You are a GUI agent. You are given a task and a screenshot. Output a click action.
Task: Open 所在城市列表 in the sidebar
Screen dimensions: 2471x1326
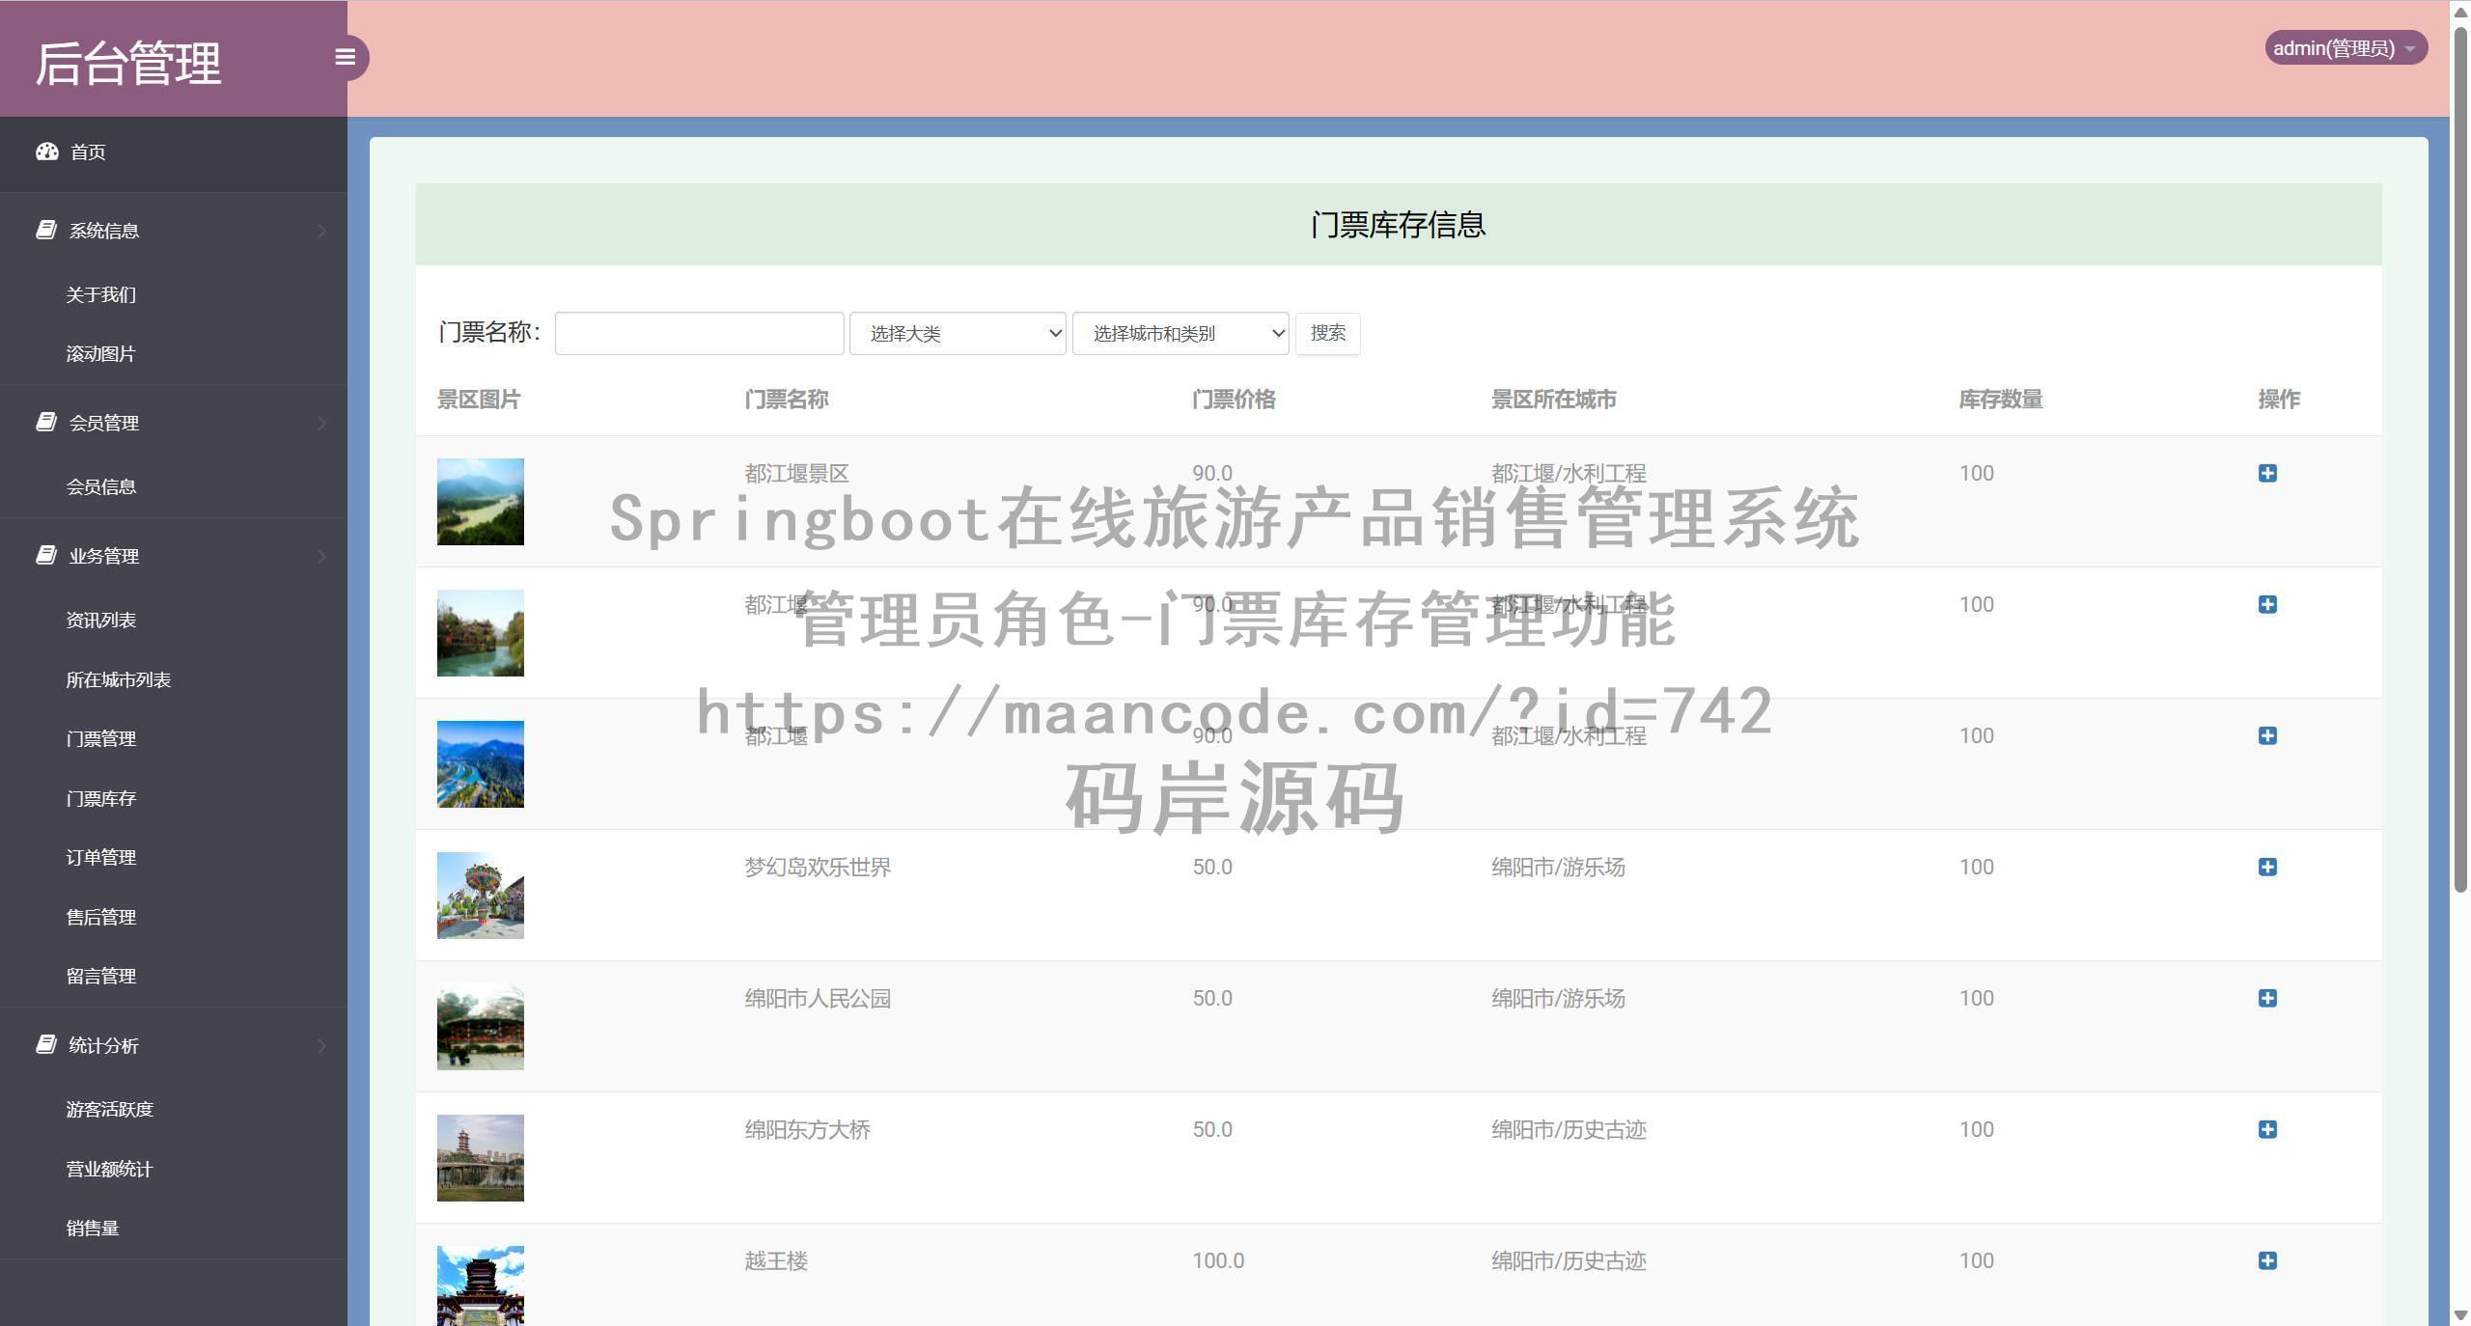click(x=118, y=679)
